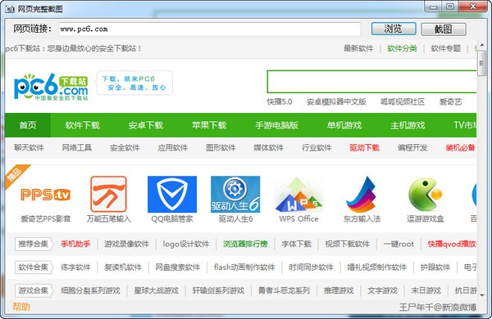Open the WPS Office icon
This screenshot has height=319, width=492.
298,195
